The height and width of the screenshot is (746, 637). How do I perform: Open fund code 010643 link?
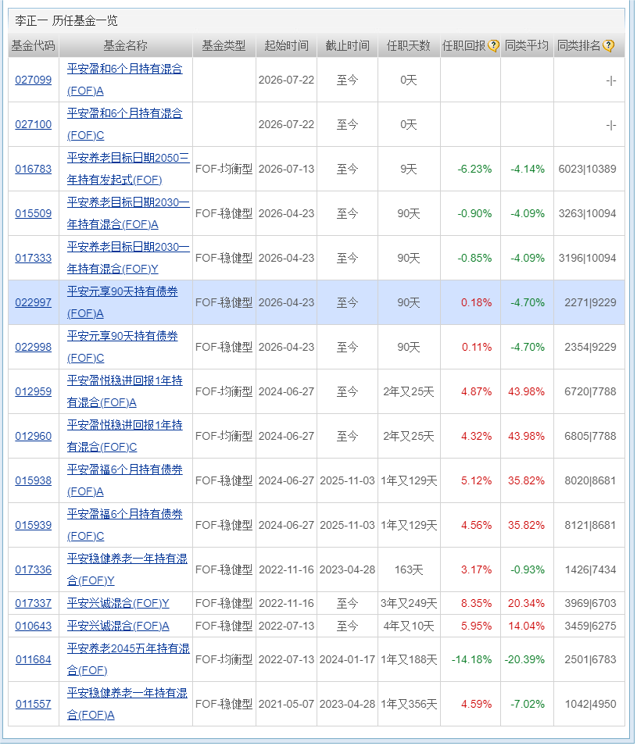pyautogui.click(x=34, y=626)
